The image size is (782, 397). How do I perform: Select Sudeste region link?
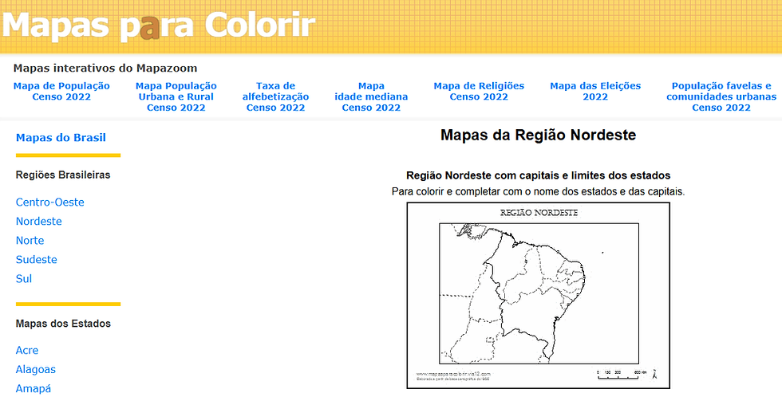(x=37, y=260)
